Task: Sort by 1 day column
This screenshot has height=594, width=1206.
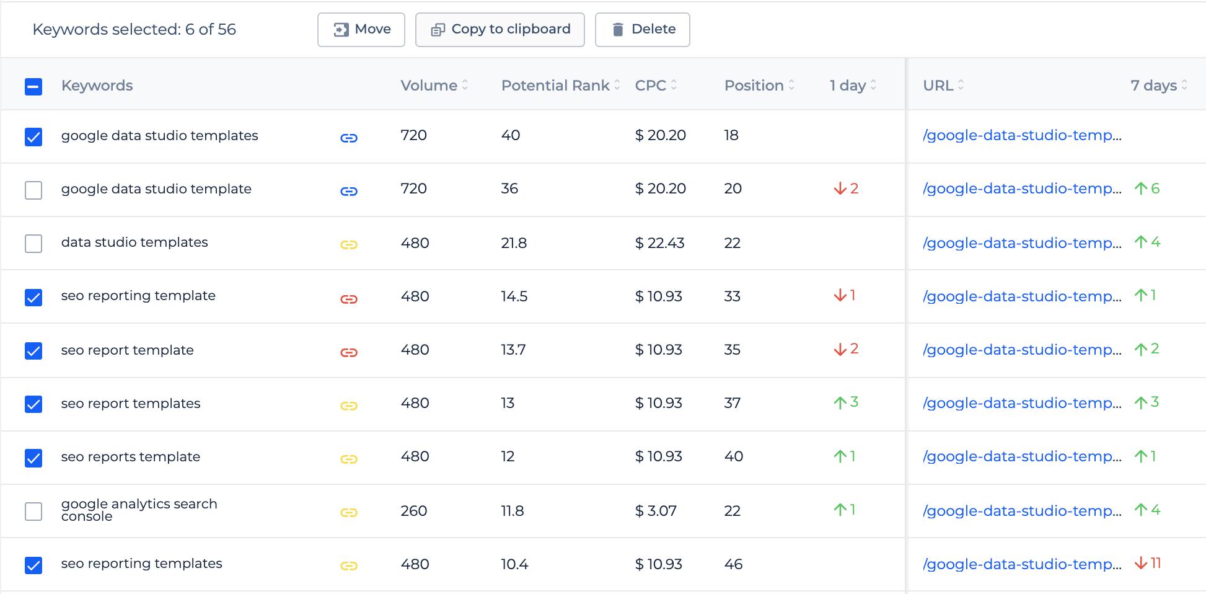Action: coord(853,86)
